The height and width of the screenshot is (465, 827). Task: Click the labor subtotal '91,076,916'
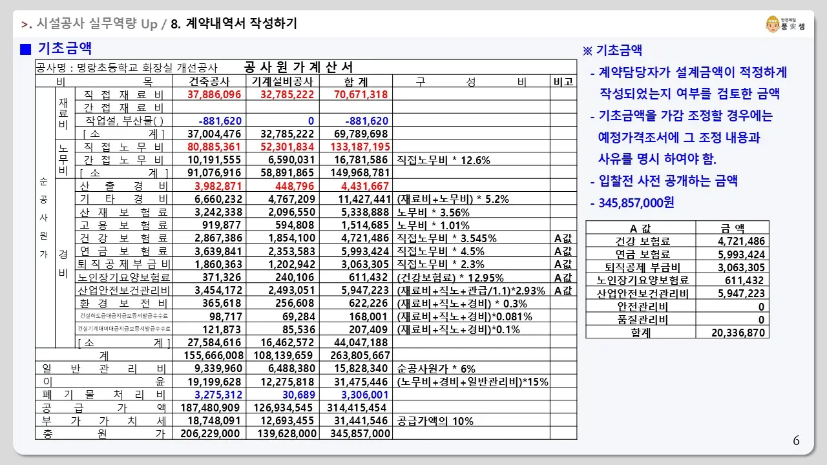click(214, 172)
